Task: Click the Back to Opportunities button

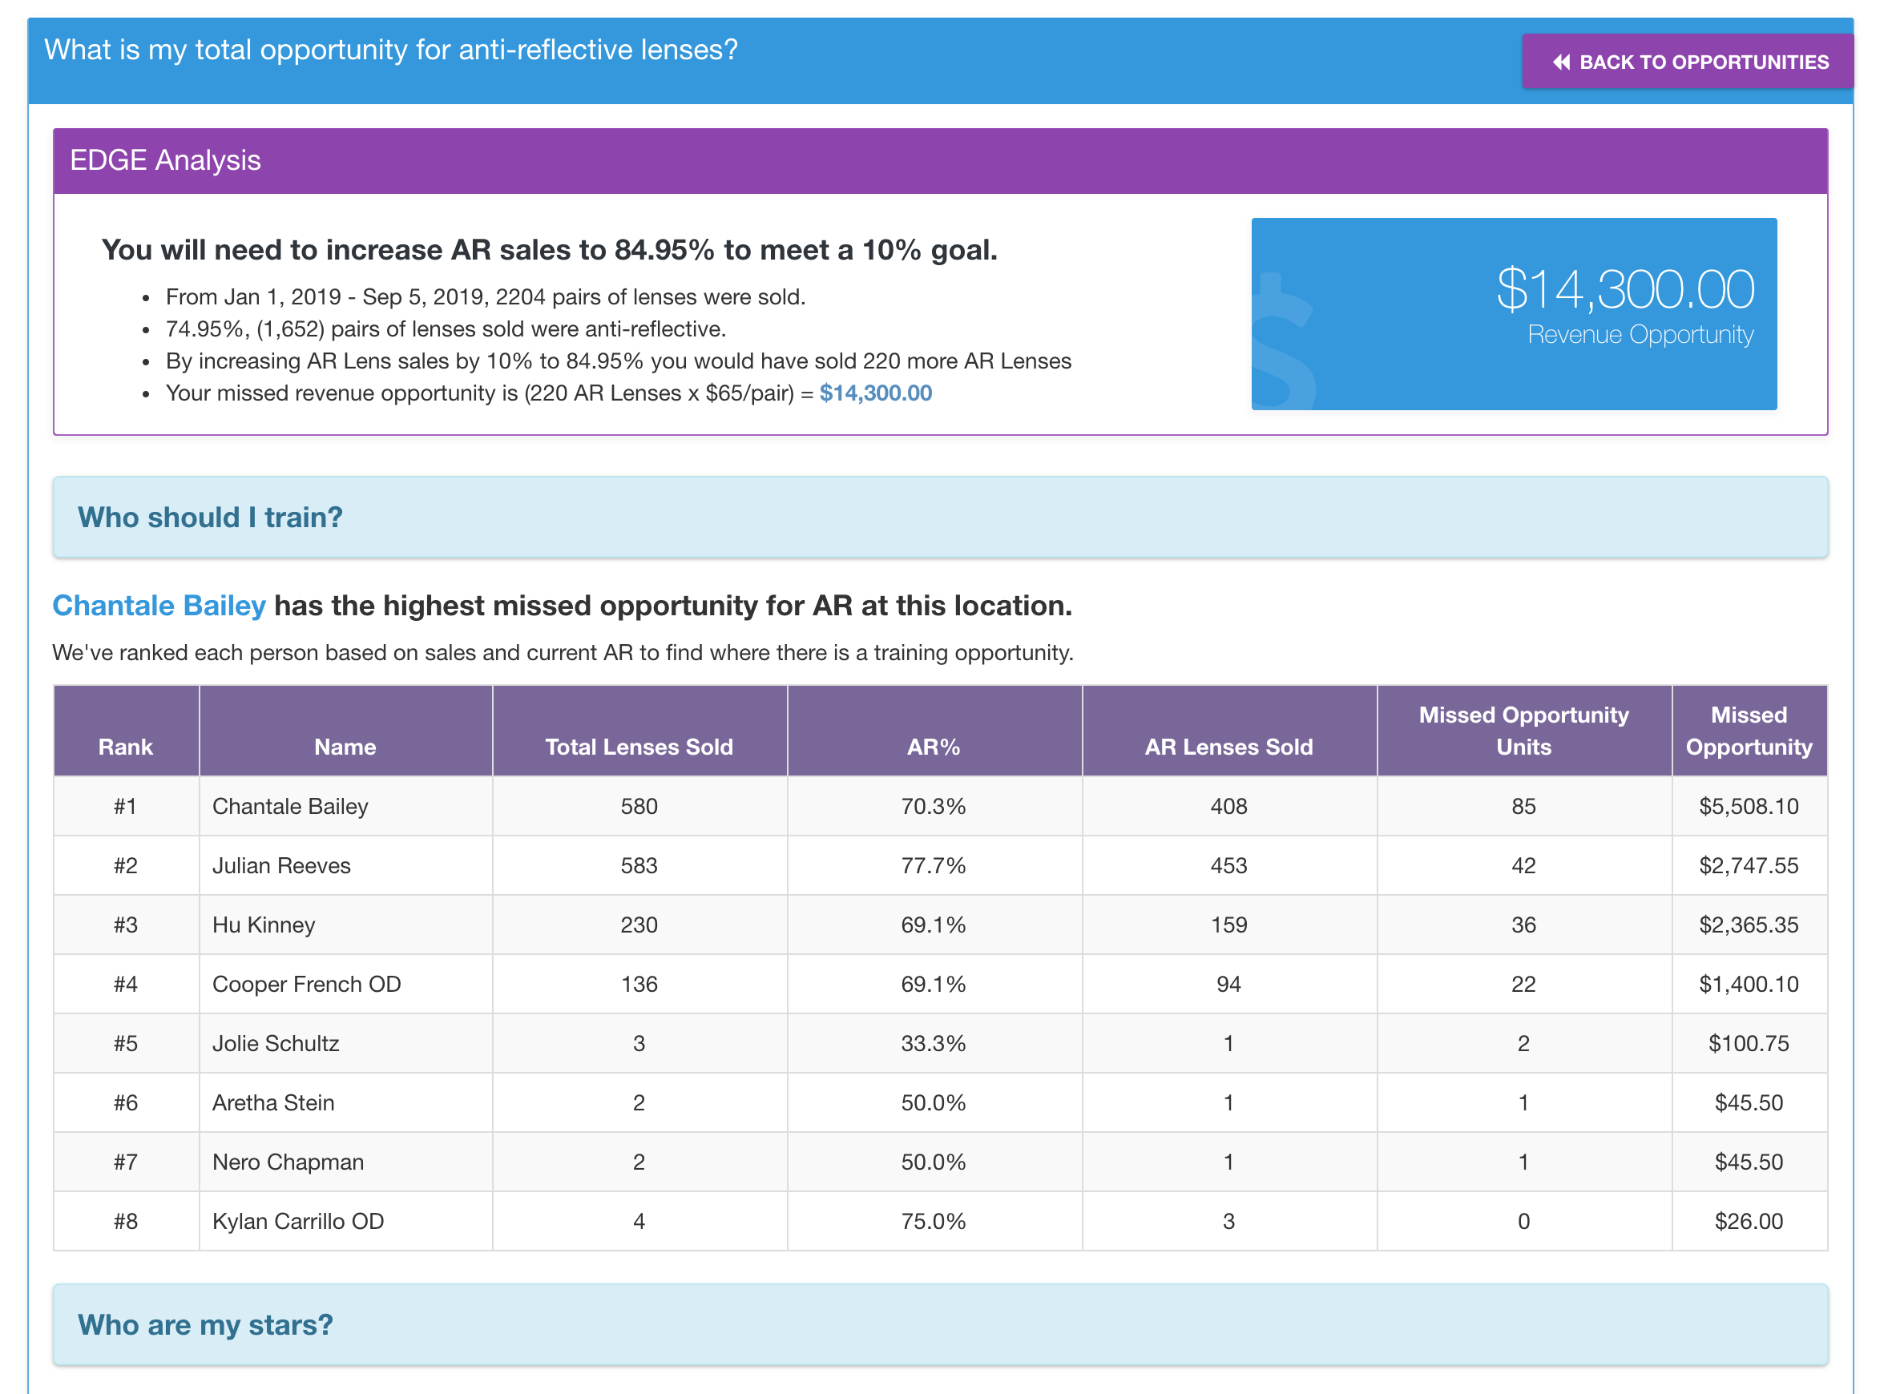Action: coord(1687,62)
